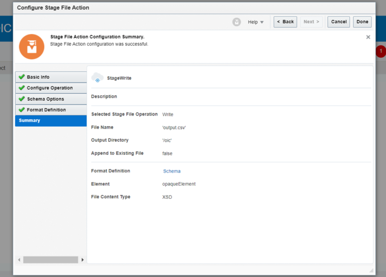Click Done to finish configuration

click(362, 22)
